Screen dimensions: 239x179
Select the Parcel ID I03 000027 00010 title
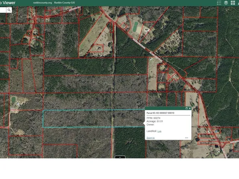[160, 113]
